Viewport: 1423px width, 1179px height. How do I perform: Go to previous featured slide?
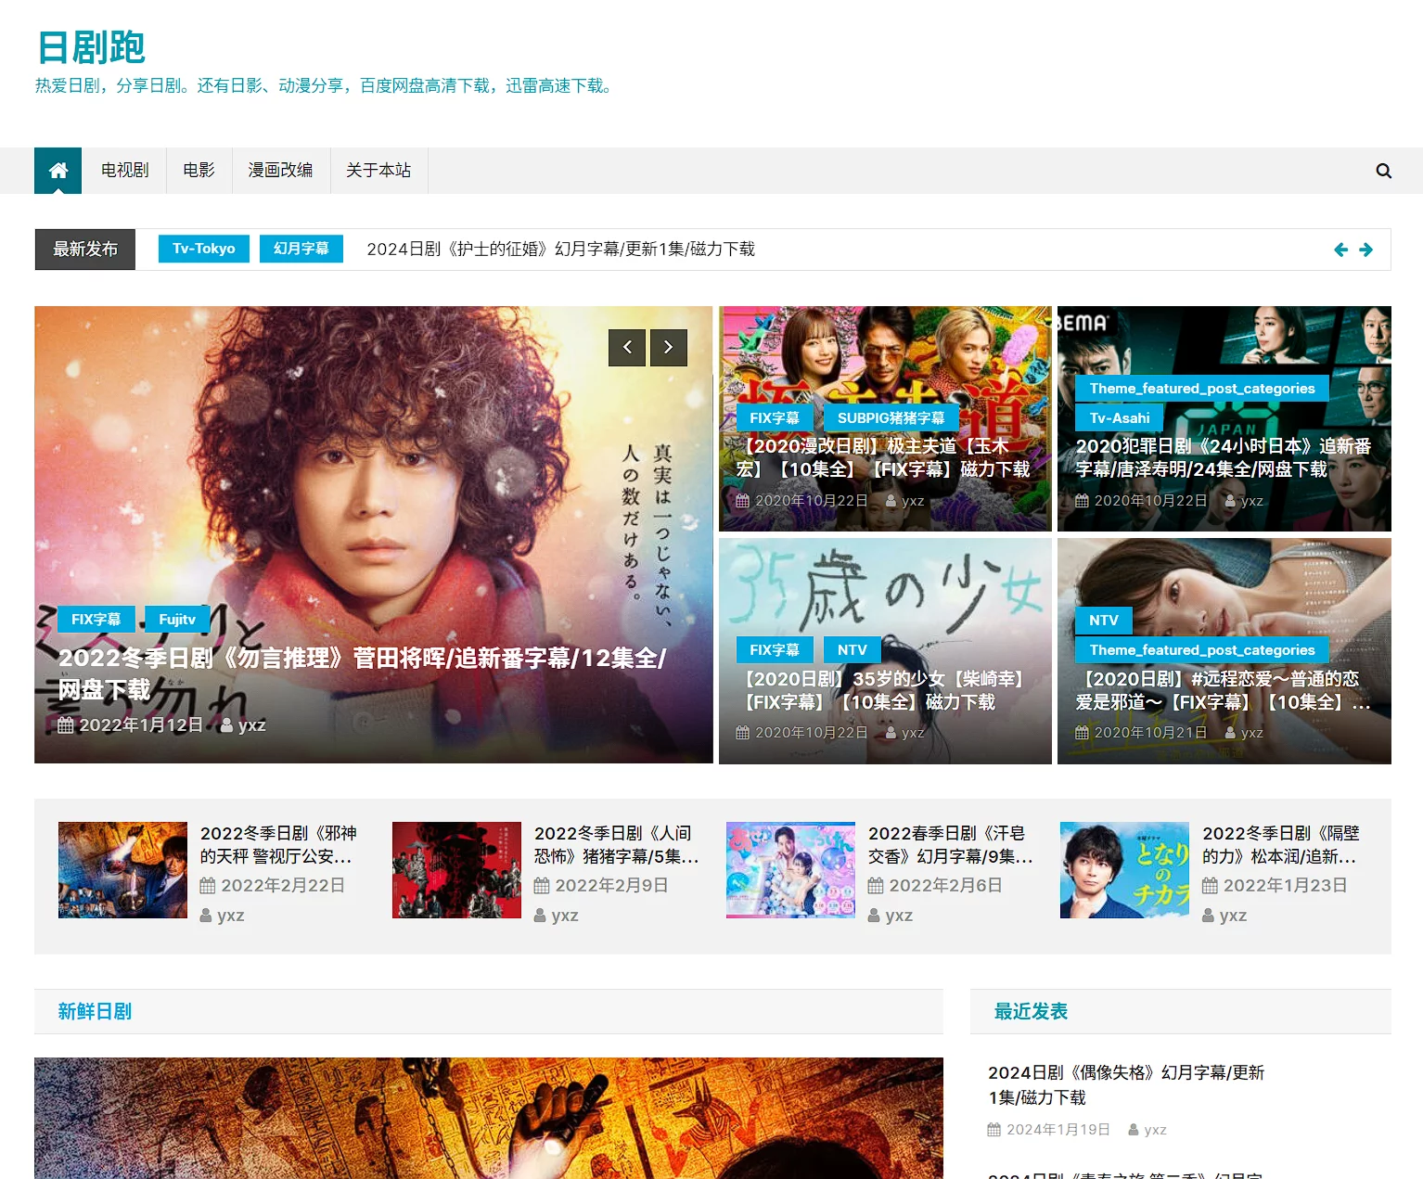click(627, 348)
